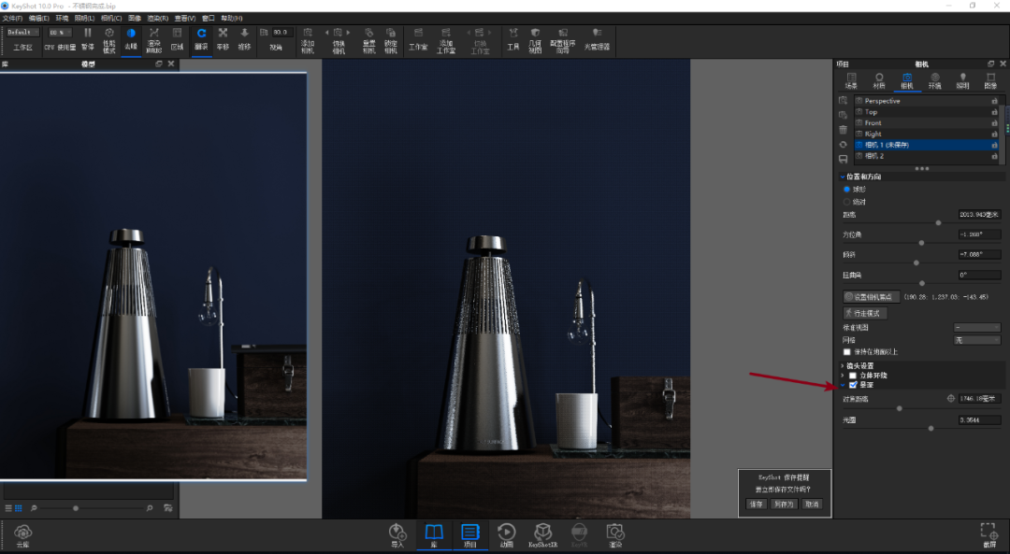Select the tumble (翻滚) camera tool
This screenshot has height=554, width=1010.
pyautogui.click(x=202, y=38)
